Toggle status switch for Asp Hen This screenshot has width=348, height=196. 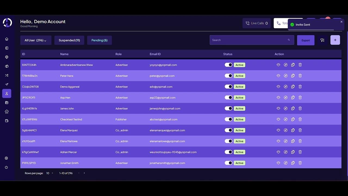click(228, 97)
